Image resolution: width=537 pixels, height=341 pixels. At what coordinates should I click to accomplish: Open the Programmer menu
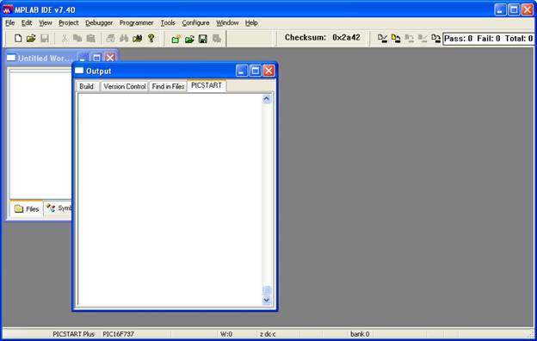click(136, 23)
